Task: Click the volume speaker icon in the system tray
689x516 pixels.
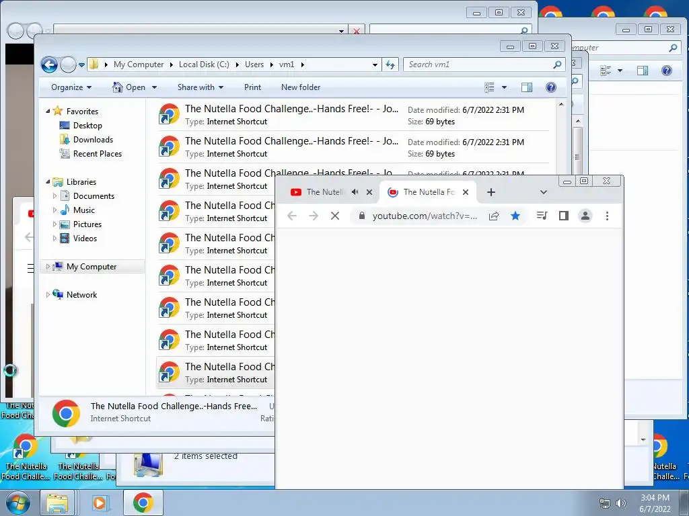Action: (x=621, y=503)
